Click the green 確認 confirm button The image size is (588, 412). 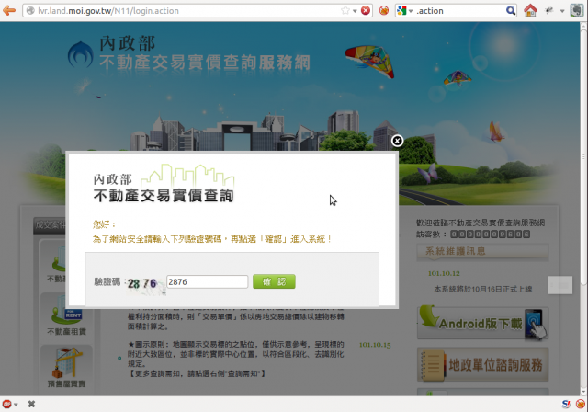(274, 281)
